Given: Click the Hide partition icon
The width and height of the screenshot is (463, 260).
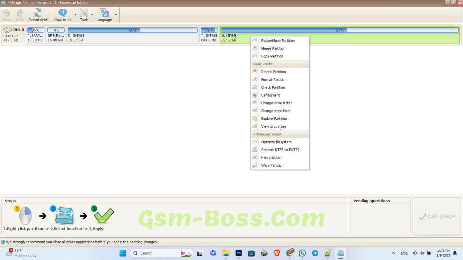Looking at the screenshot, I should tap(255, 157).
